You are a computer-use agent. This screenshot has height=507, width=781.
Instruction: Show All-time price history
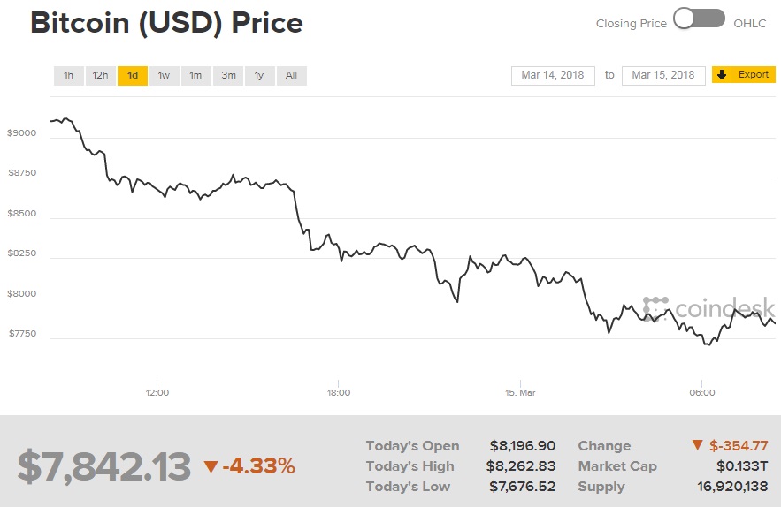tap(291, 76)
